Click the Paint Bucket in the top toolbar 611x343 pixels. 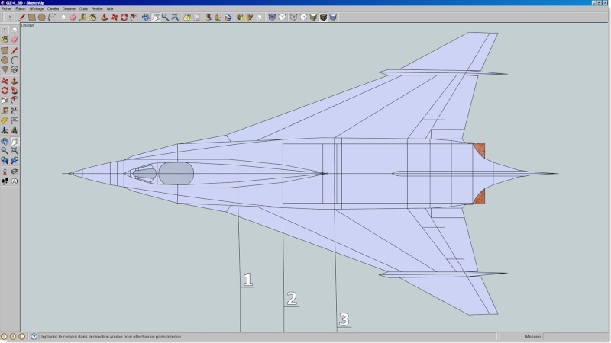pos(92,17)
